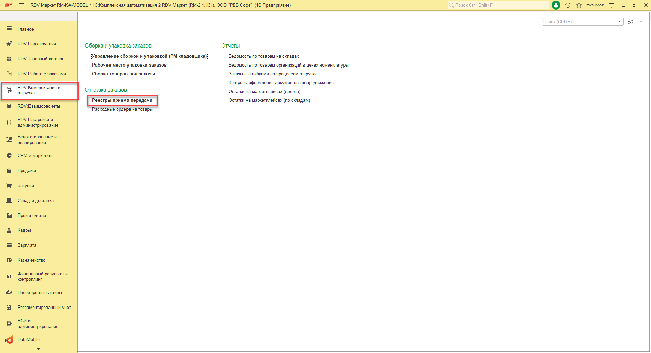Open Ведомость по товарам организаций в ценах номенклатуры

pos(289,65)
